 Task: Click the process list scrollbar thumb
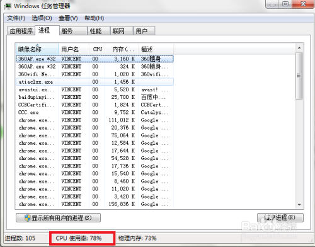299,76
